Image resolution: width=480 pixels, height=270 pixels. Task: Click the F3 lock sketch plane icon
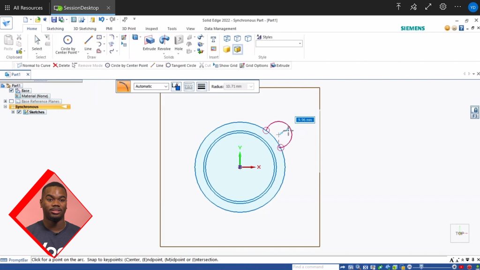click(475, 112)
